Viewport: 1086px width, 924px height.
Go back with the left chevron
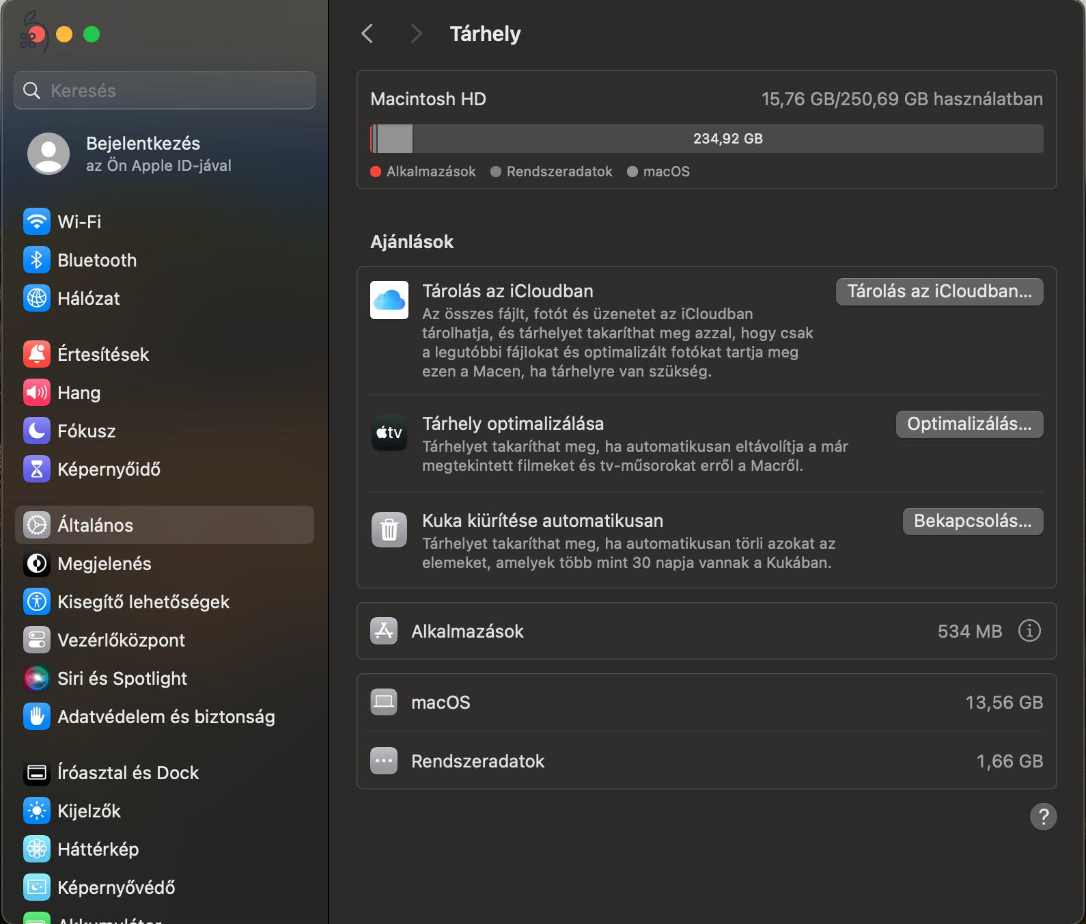[x=367, y=33]
